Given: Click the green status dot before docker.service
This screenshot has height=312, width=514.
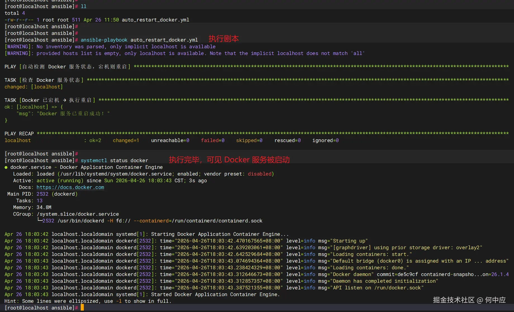Looking at the screenshot, I should [x=6, y=167].
